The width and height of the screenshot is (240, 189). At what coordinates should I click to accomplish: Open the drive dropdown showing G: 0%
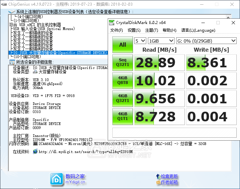206,41
